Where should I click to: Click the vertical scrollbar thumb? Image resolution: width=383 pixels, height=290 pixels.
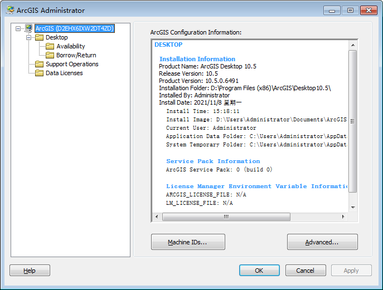click(353, 121)
